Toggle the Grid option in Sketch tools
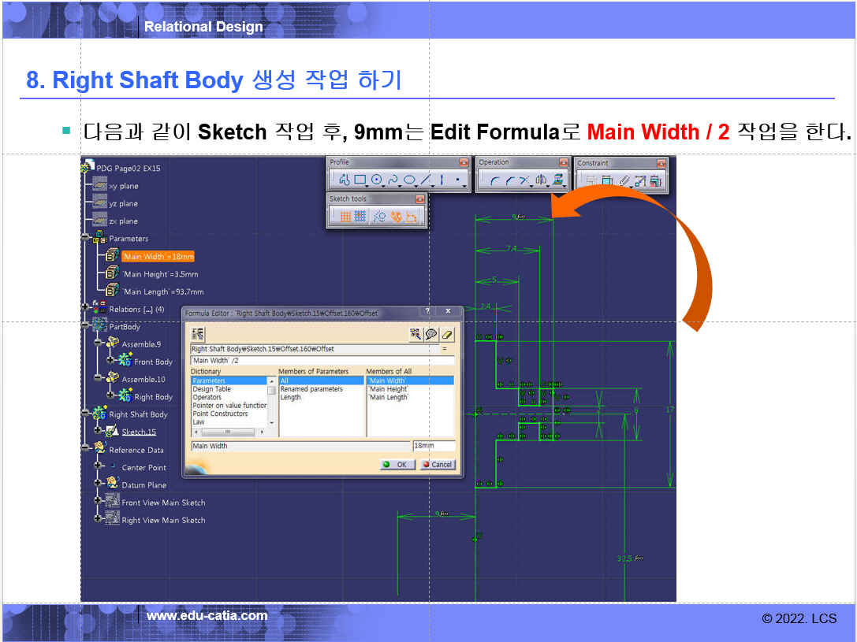Image resolution: width=857 pixels, height=642 pixels. pyautogui.click(x=345, y=217)
